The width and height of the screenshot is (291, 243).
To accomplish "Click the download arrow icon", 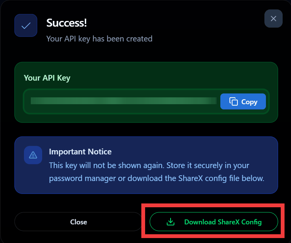I will pos(171,222).
